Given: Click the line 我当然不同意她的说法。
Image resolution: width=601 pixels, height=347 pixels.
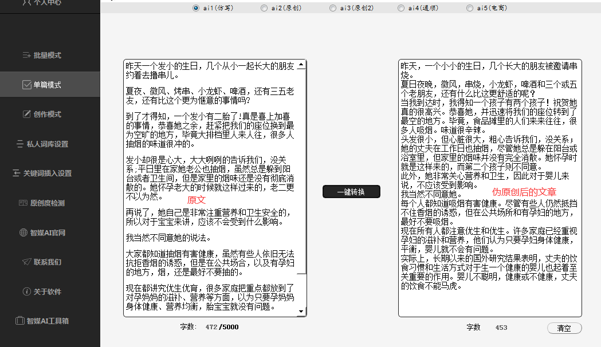Looking at the screenshot, I should tap(168, 238).
